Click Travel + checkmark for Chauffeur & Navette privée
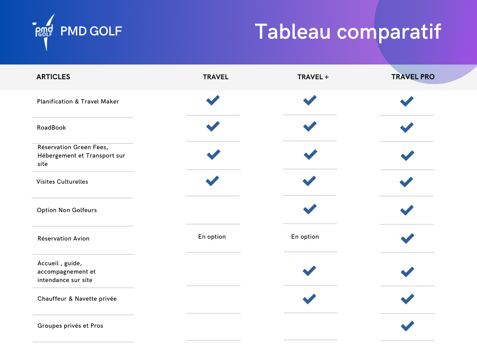Image resolution: width=477 pixels, height=358 pixels. coord(309,299)
